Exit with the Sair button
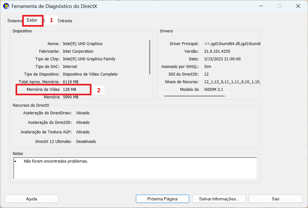Image resolution: width=308 pixels, height=208 pixels. [276, 199]
